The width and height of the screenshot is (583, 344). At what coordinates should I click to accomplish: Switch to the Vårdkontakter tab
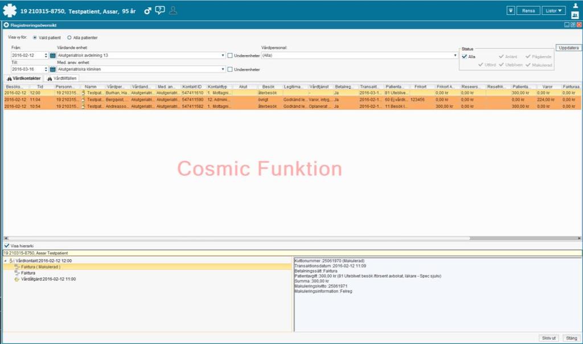pyautogui.click(x=24, y=79)
